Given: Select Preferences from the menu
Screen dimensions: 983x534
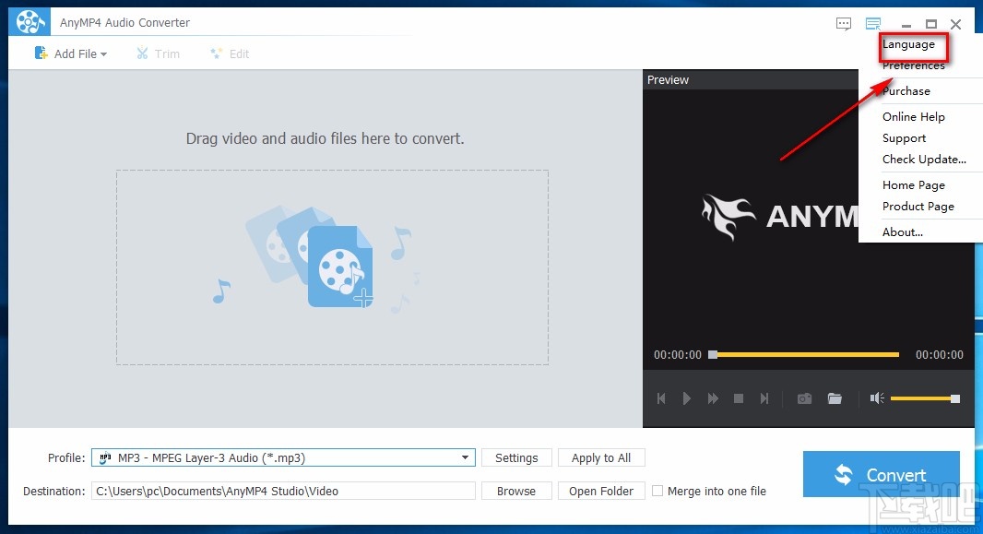Looking at the screenshot, I should [914, 65].
